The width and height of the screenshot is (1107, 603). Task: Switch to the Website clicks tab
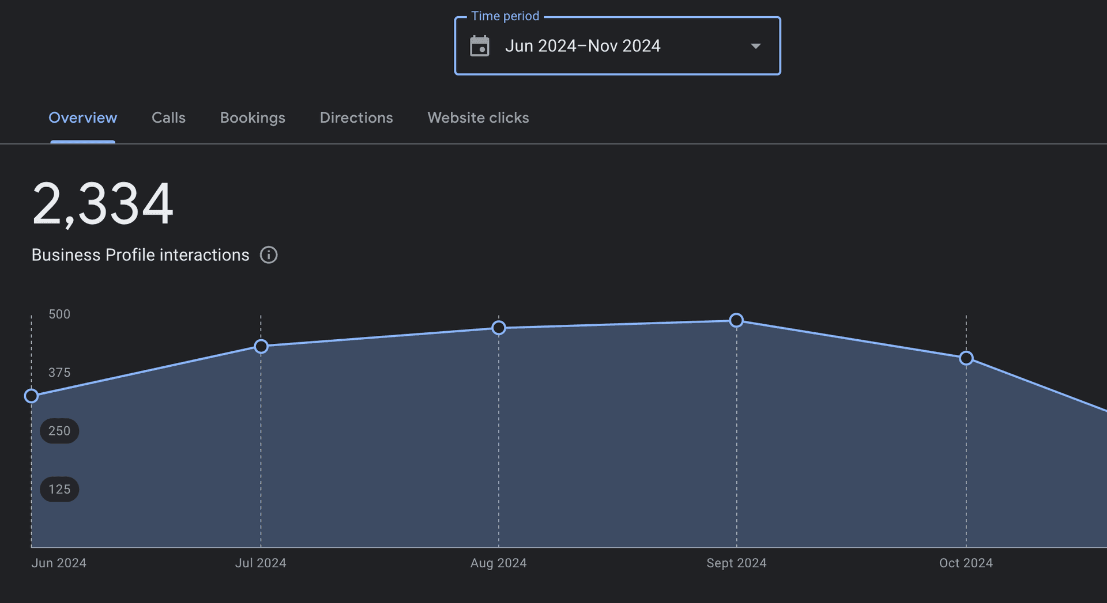(x=478, y=117)
